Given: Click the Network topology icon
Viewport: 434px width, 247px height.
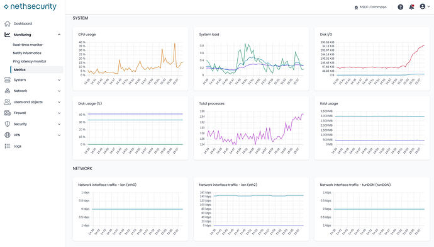Looking at the screenshot, I should click(8, 91).
